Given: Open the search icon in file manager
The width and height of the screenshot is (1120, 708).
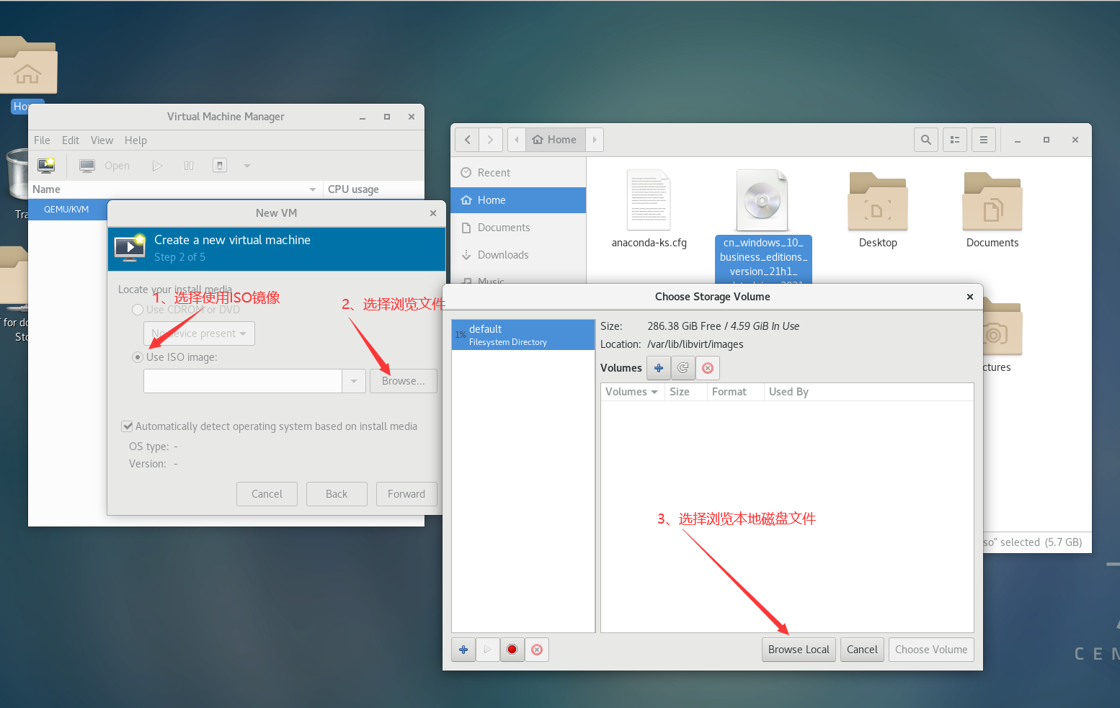Looking at the screenshot, I should [x=925, y=139].
